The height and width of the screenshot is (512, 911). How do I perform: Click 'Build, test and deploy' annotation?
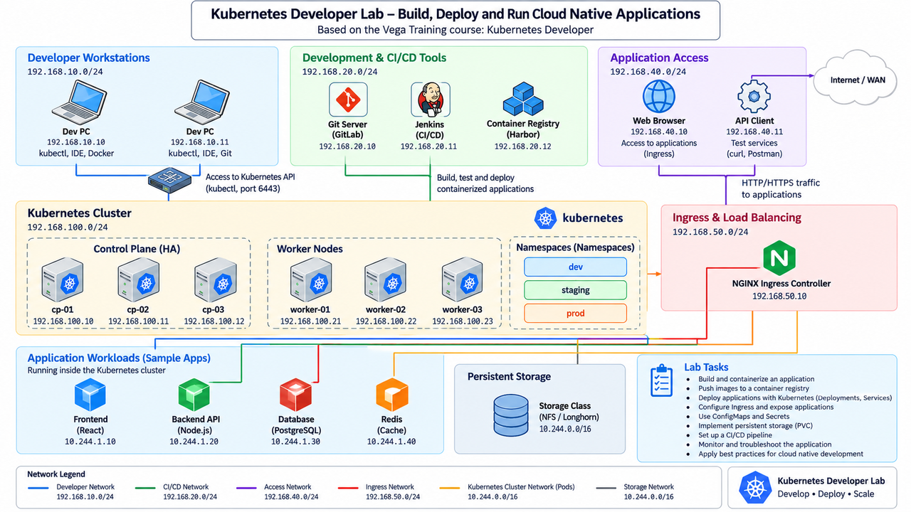tap(475, 177)
